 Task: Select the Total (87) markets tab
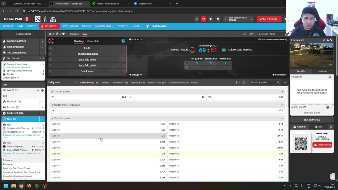pos(105,83)
